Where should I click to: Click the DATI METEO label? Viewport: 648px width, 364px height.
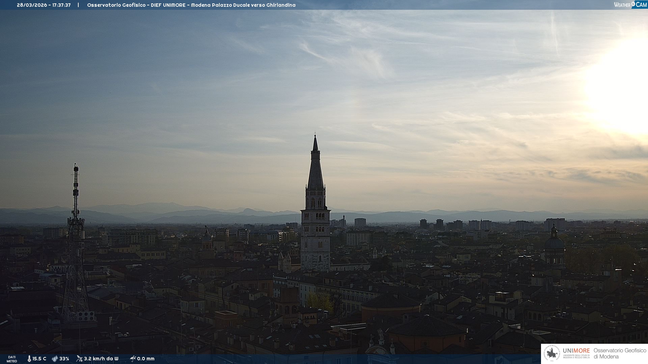[x=12, y=359]
